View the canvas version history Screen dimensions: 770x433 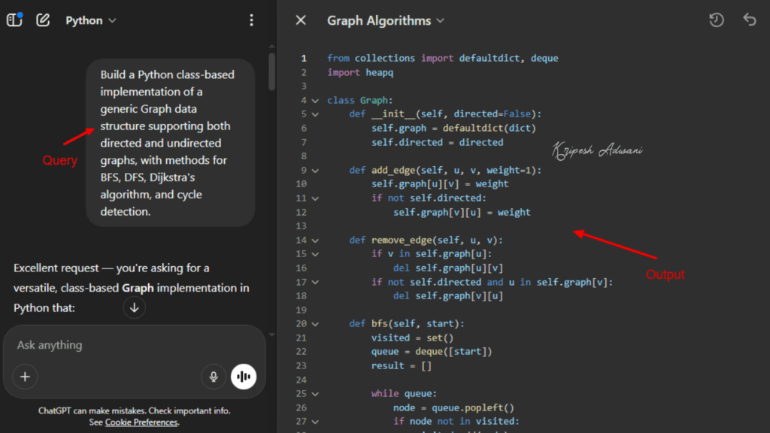click(x=715, y=20)
